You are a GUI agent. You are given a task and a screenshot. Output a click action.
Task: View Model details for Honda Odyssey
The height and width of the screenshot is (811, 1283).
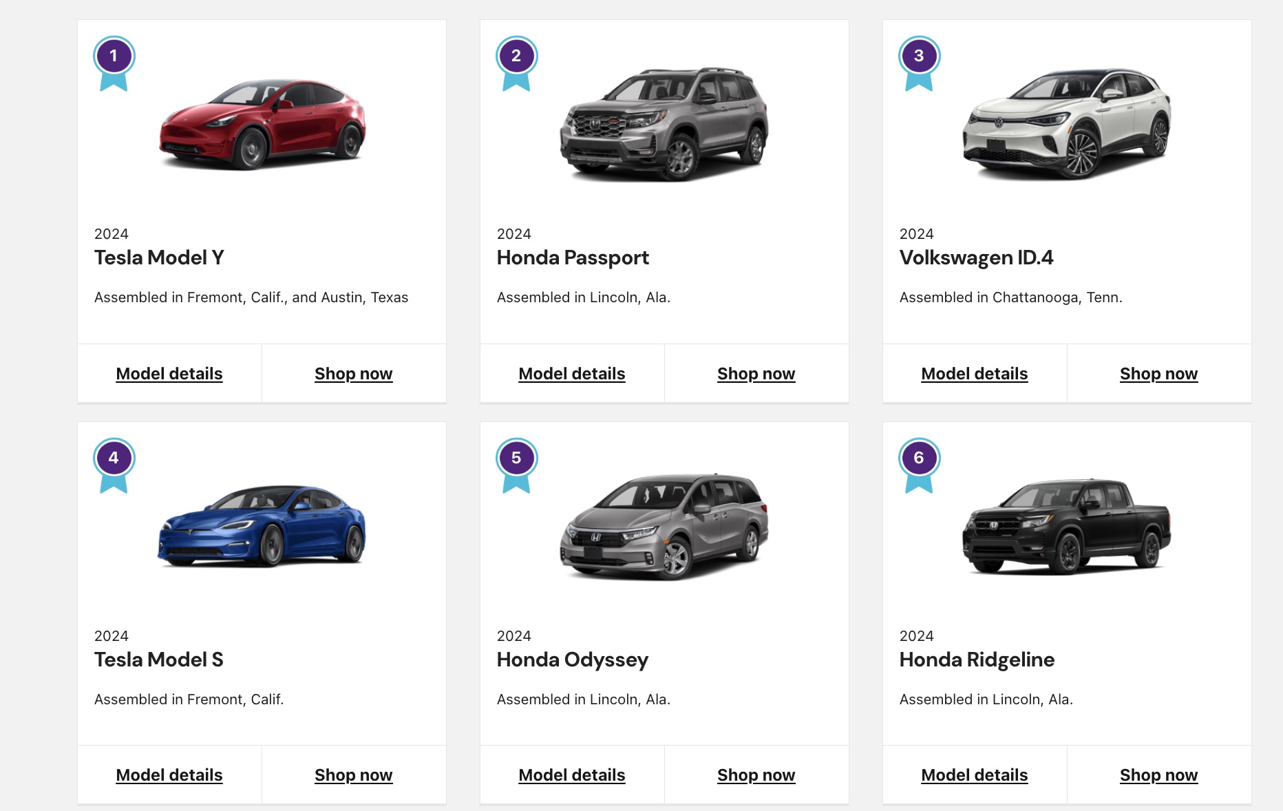(x=571, y=775)
